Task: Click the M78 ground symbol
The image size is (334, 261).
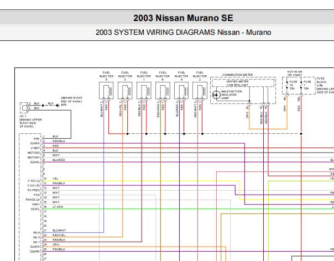Action: [58, 105]
